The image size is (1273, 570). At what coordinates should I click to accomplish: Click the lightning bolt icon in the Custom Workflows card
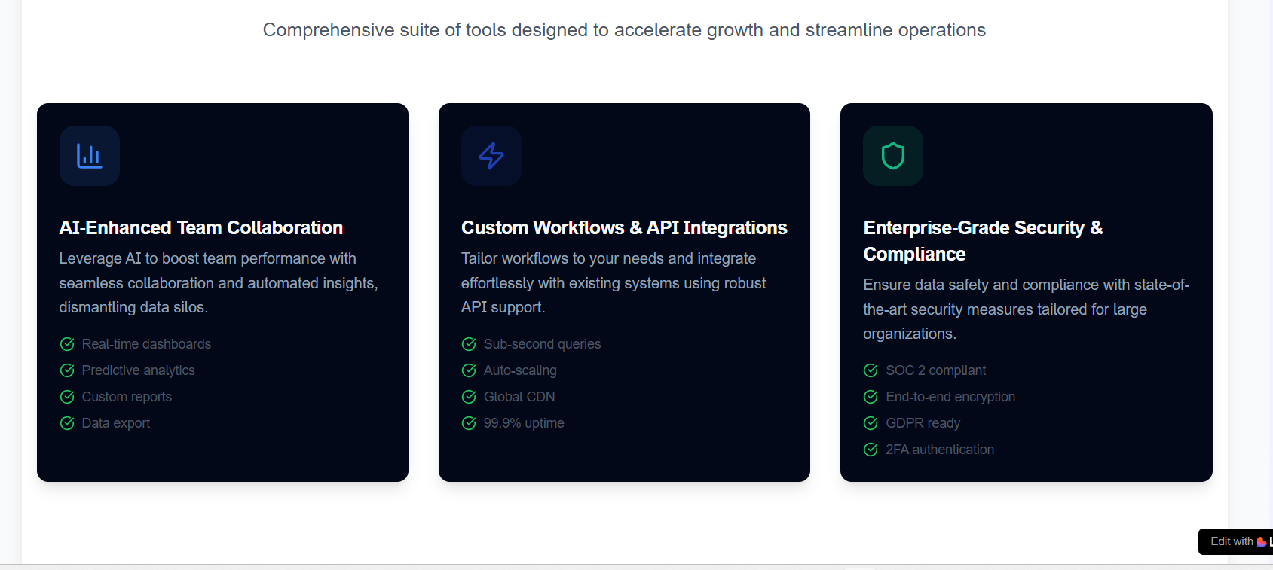pyautogui.click(x=491, y=156)
